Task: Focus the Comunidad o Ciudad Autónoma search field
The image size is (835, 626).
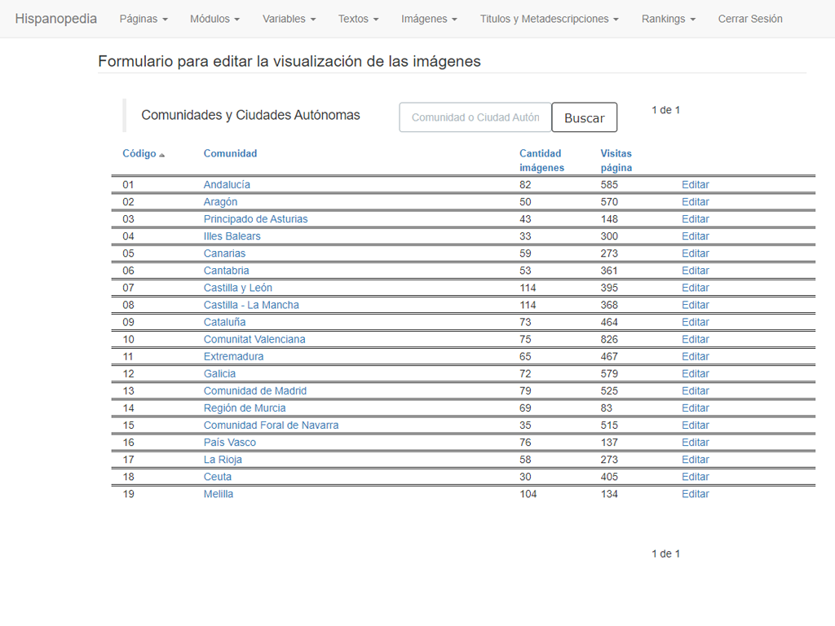Action: click(x=475, y=117)
